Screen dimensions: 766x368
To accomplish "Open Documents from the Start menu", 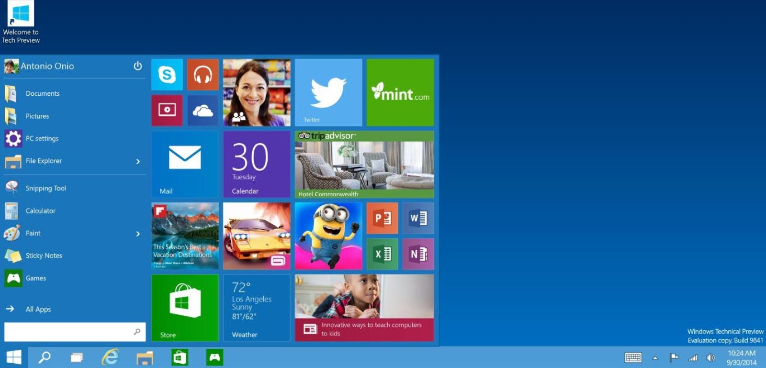I will tap(75, 93).
